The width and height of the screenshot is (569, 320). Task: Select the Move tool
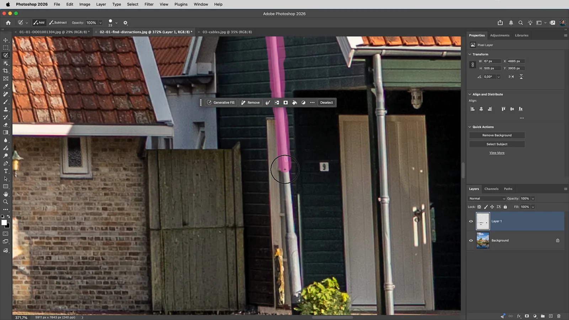[6, 40]
